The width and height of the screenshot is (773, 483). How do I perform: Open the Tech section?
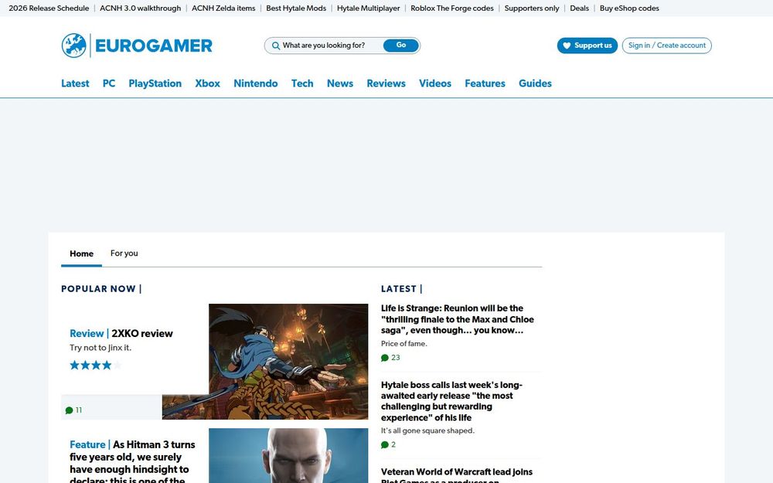[302, 83]
